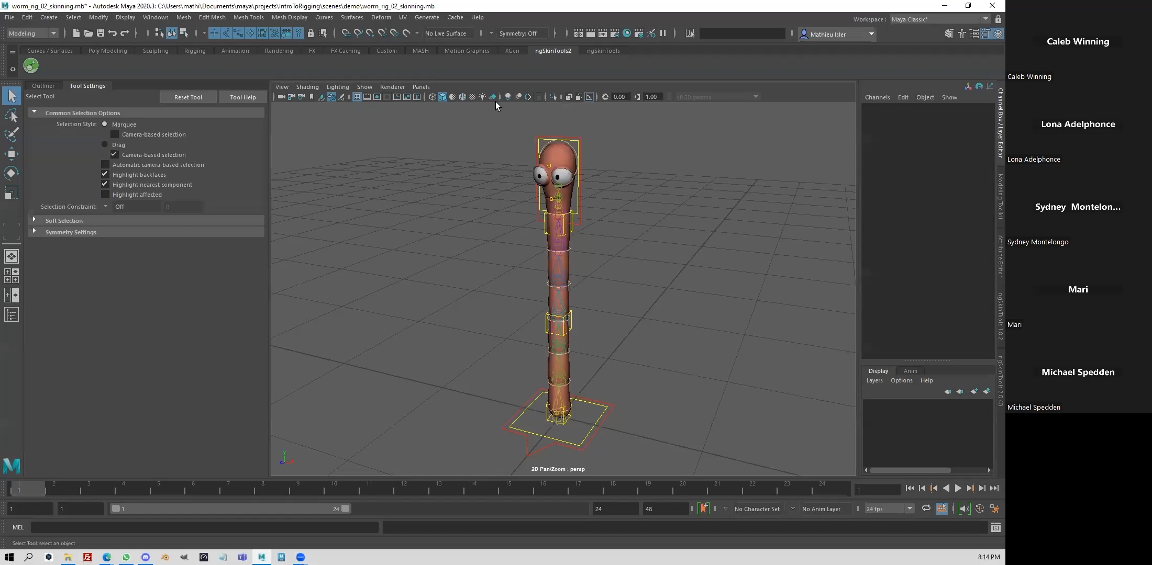Activate the Move tool in toolbox
Viewport: 1152px width, 565px height.
(12, 154)
